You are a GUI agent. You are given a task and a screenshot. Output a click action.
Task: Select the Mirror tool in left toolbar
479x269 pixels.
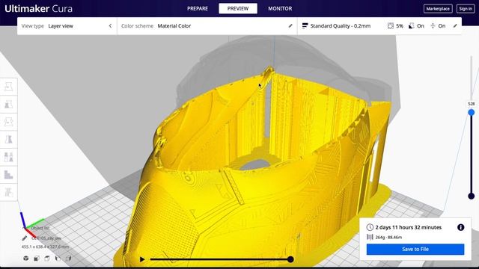click(x=8, y=139)
